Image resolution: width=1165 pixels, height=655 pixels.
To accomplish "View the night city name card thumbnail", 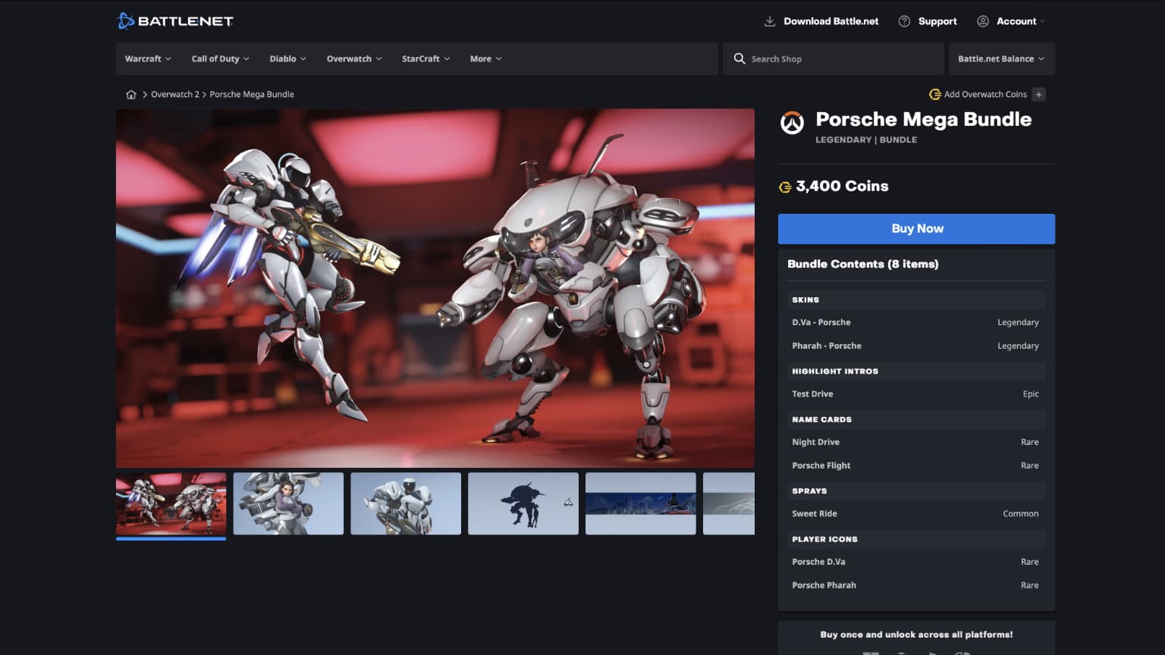I will [640, 503].
